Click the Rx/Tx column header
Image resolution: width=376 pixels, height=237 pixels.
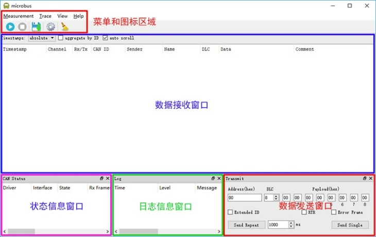(x=81, y=49)
